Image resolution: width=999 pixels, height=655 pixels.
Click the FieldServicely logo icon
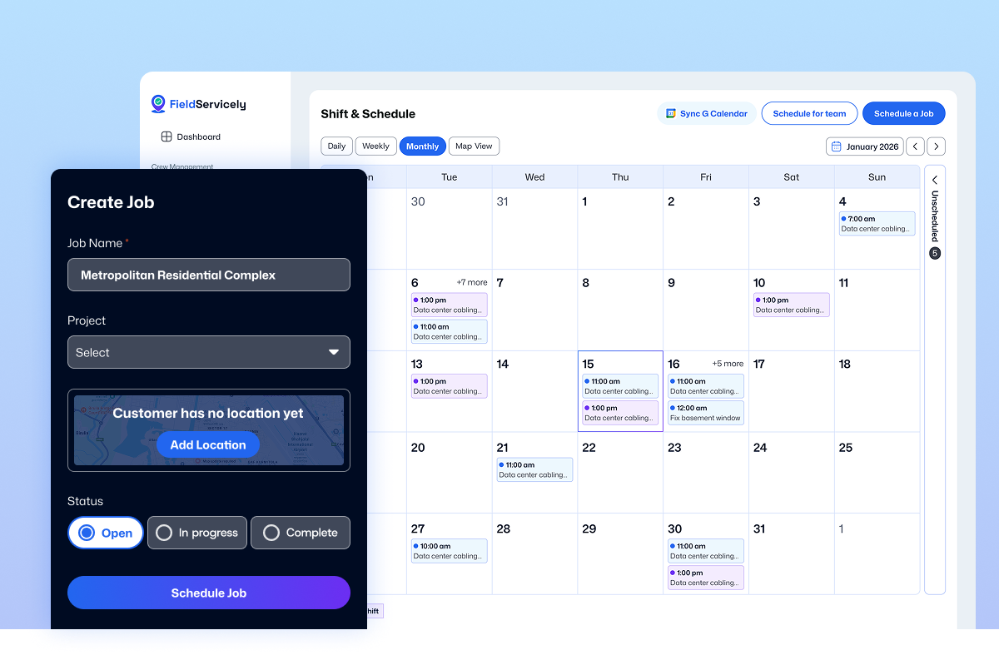(158, 104)
